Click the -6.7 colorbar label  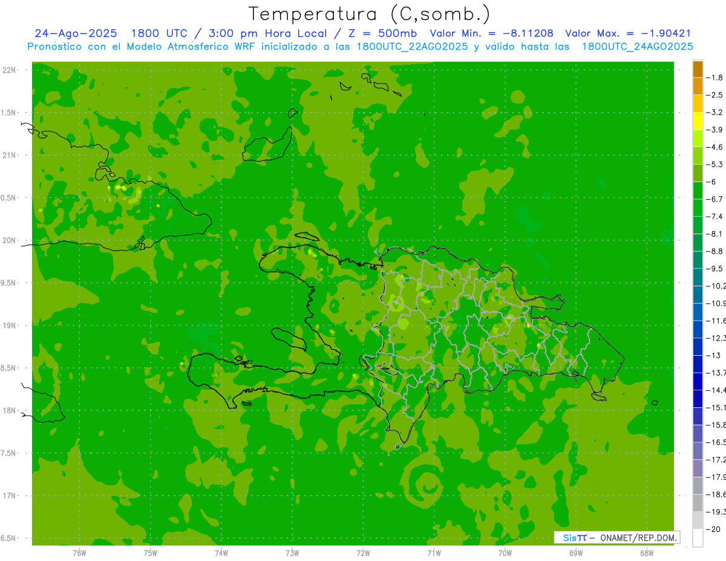pos(715,199)
